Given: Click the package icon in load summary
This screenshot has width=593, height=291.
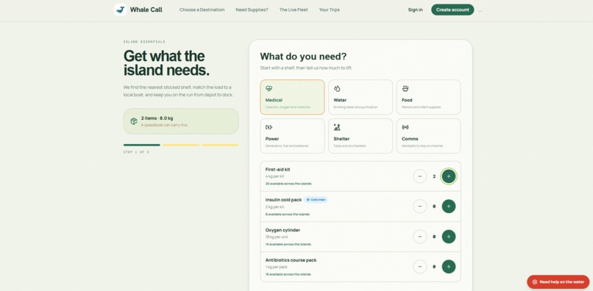Looking at the screenshot, I should pos(134,121).
